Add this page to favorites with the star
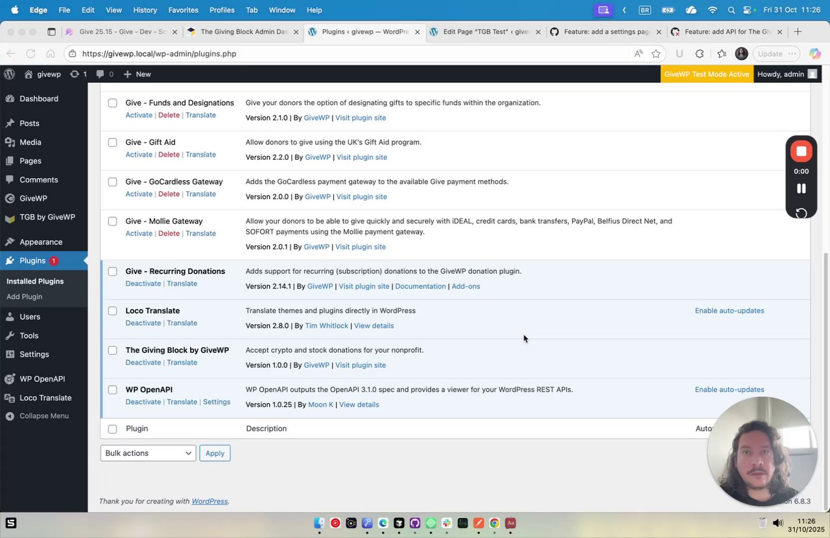The image size is (830, 538). (x=656, y=54)
